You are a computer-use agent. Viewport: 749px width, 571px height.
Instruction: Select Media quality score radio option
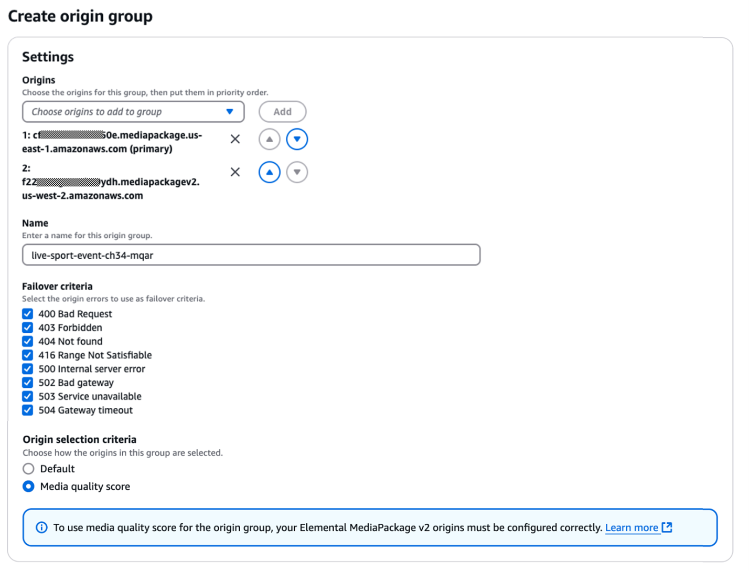click(29, 487)
